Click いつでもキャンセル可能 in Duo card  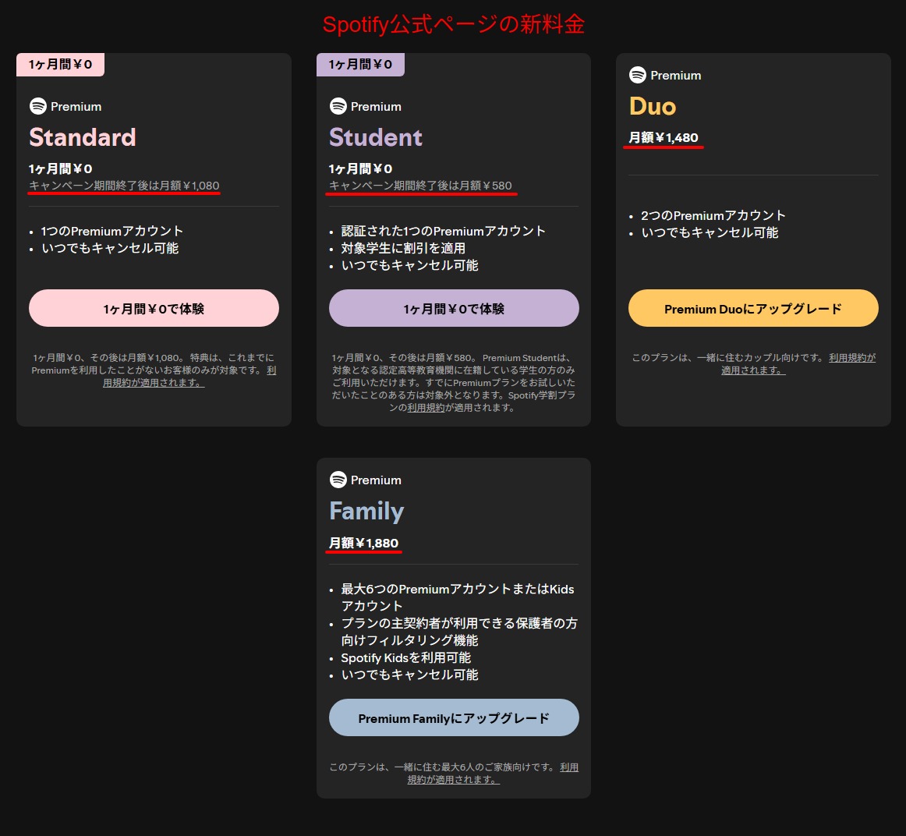[x=710, y=233]
